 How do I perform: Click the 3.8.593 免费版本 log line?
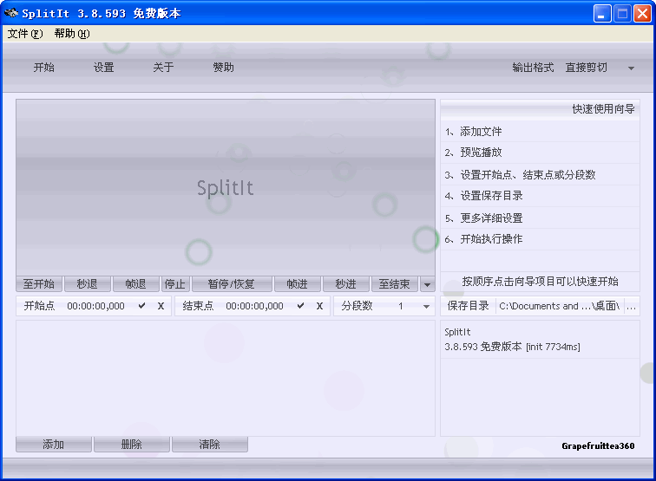512,347
